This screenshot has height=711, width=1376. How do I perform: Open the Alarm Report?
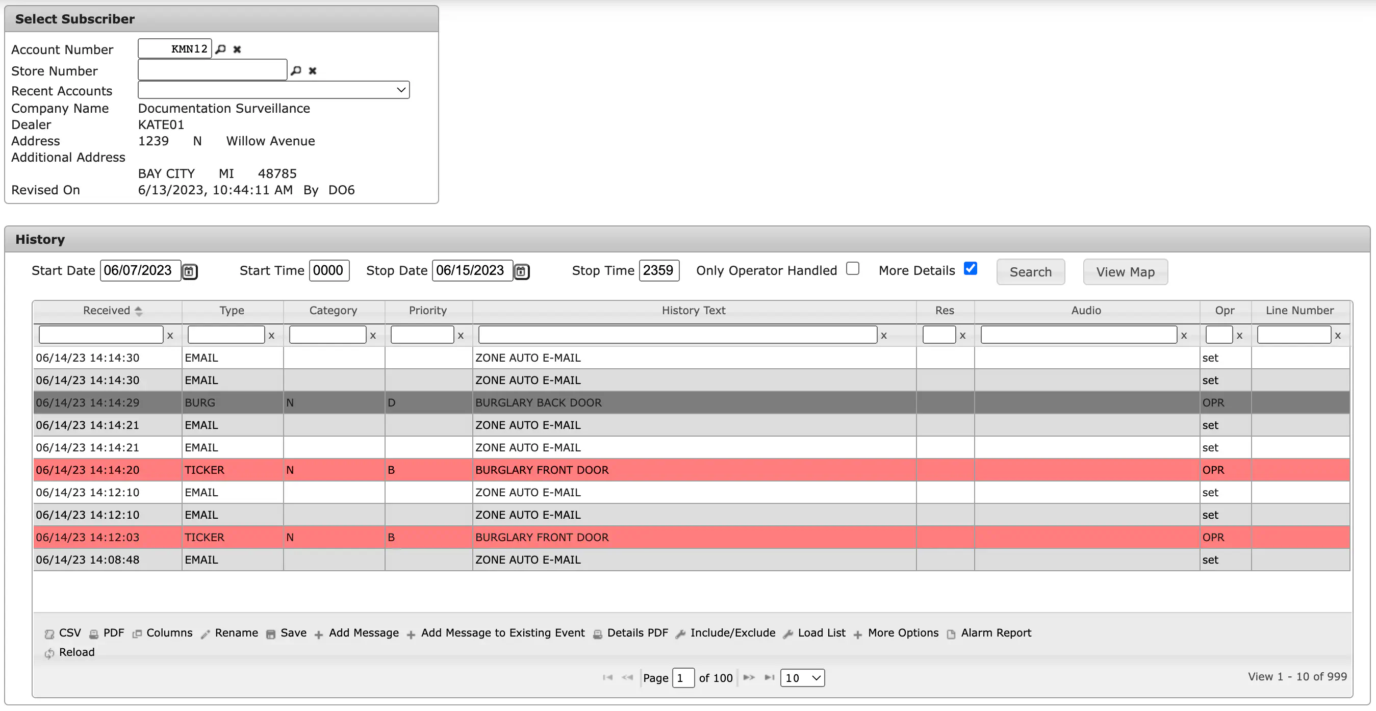[x=989, y=633]
